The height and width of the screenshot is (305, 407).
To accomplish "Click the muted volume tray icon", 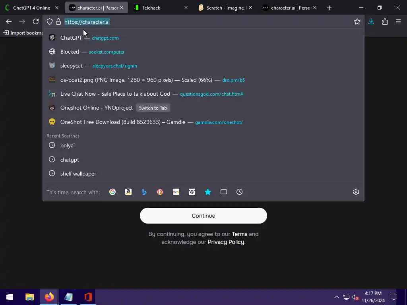I will coord(355,297).
